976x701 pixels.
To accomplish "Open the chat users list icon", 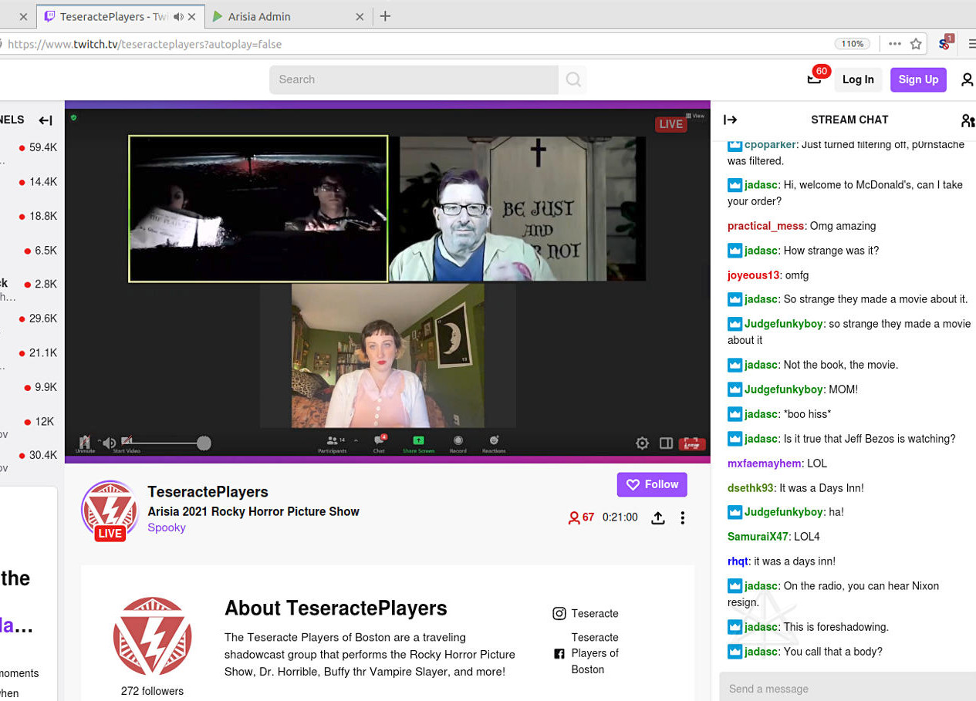I will (968, 120).
